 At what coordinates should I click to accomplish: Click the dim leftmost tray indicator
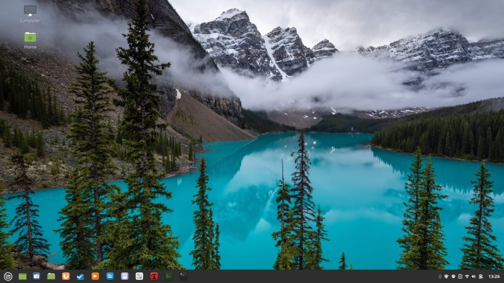tap(440, 277)
